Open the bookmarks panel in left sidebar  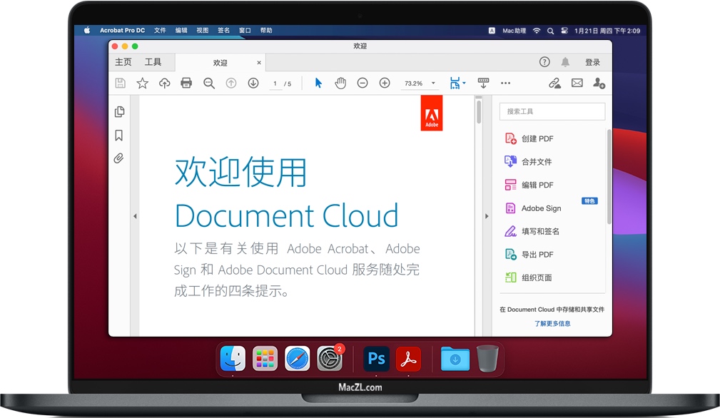point(119,136)
